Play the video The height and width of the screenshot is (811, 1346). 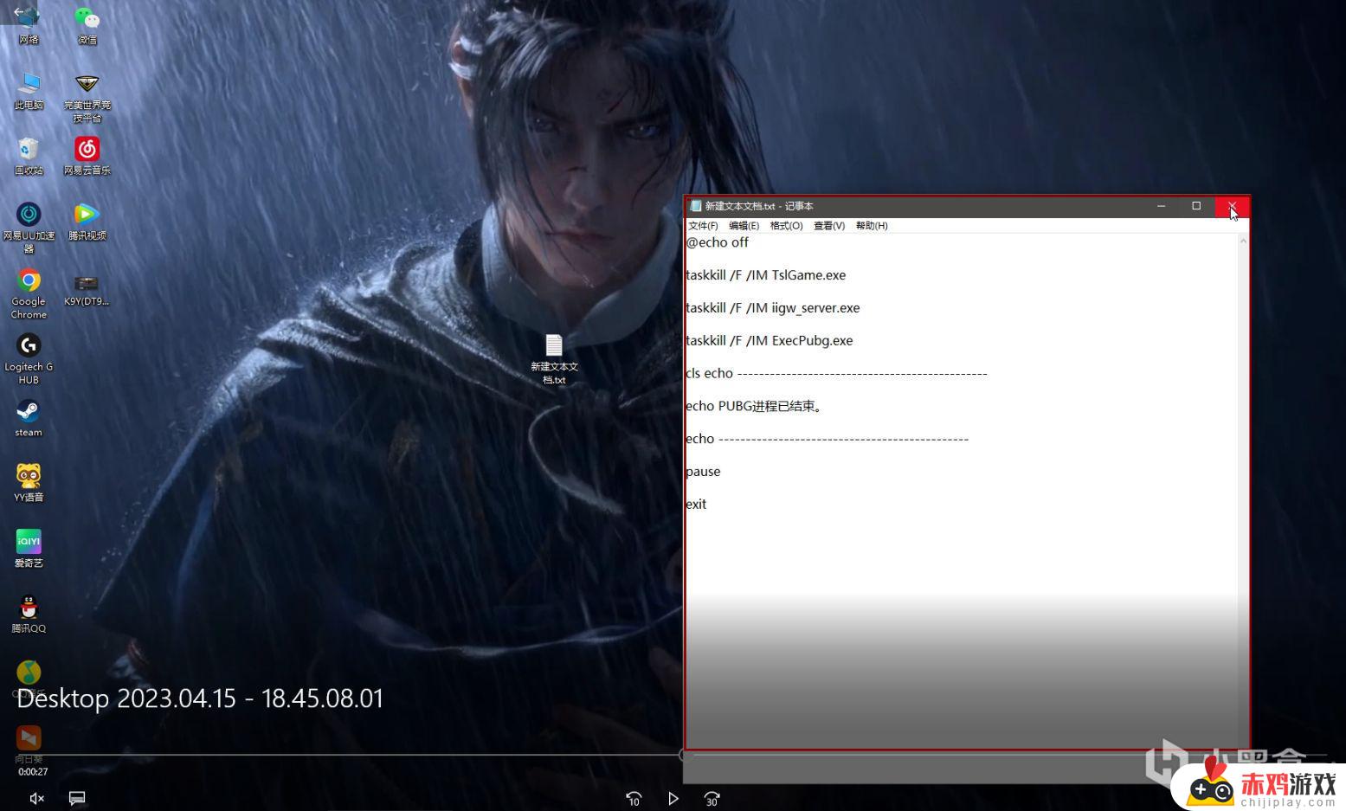point(673,799)
